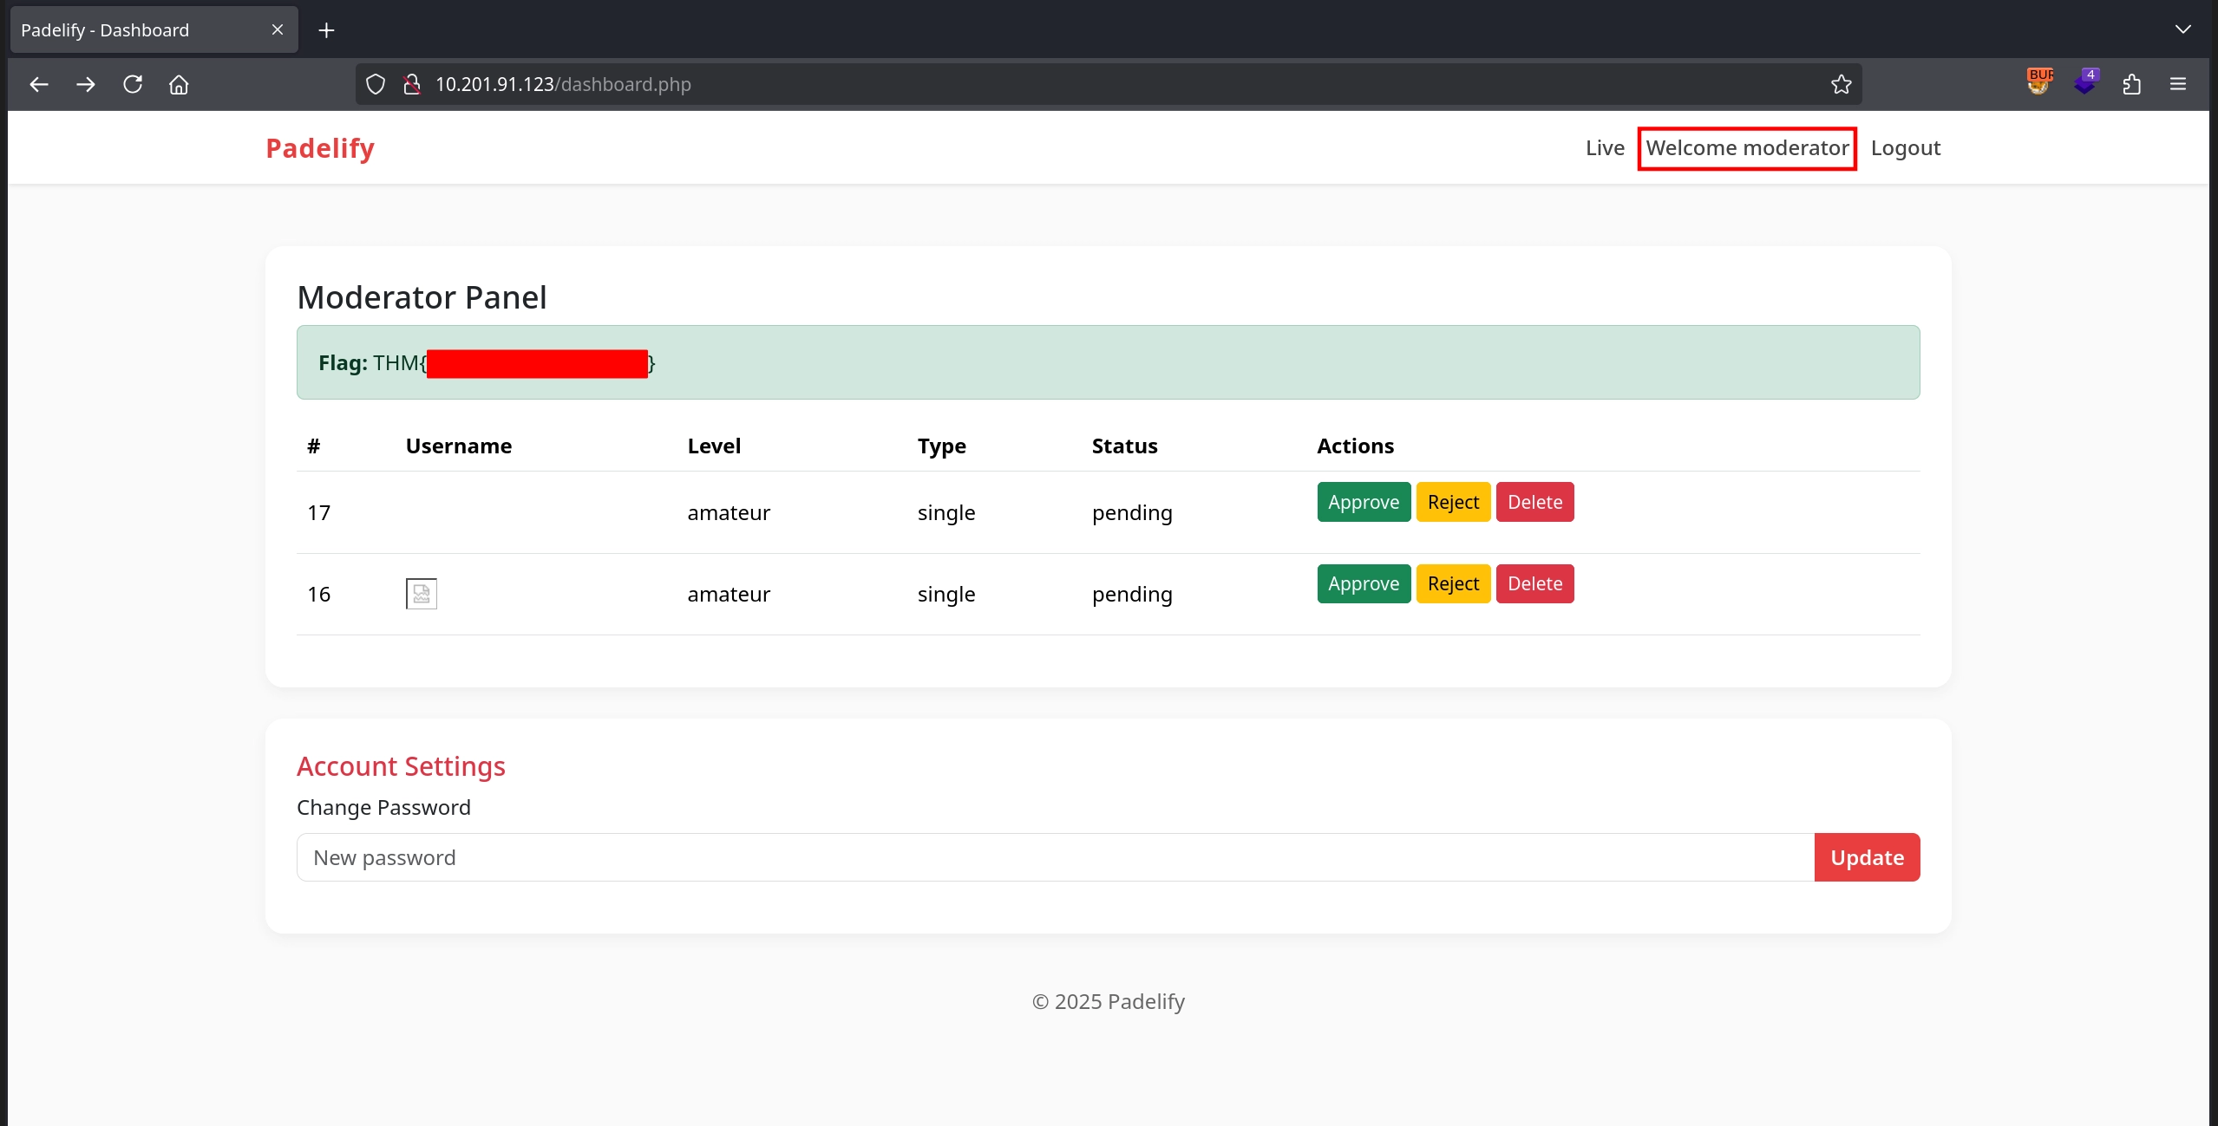Delete registration number 17
The image size is (2218, 1126).
1534,502
